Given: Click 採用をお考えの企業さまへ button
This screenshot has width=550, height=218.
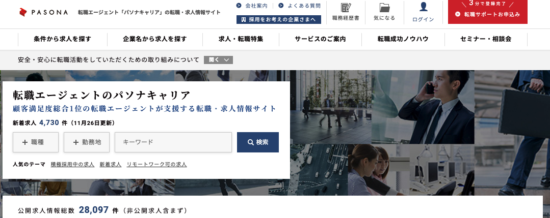Looking at the screenshot, I should pyautogui.click(x=278, y=20).
